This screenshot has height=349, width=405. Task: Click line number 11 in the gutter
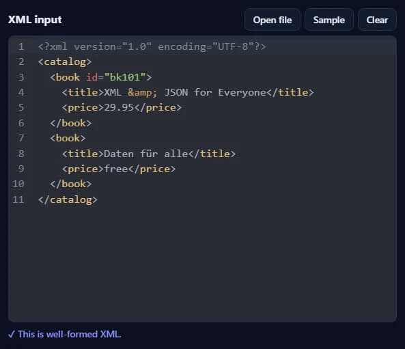click(x=18, y=199)
